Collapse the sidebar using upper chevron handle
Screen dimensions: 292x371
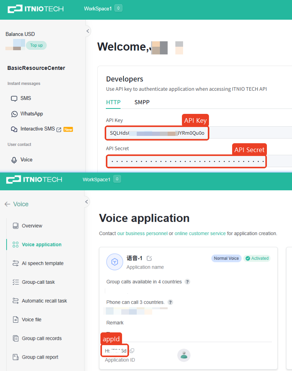point(87,31)
